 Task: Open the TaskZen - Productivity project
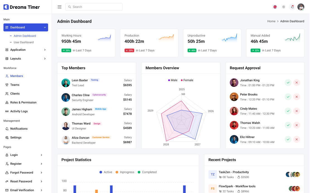tap(234, 172)
